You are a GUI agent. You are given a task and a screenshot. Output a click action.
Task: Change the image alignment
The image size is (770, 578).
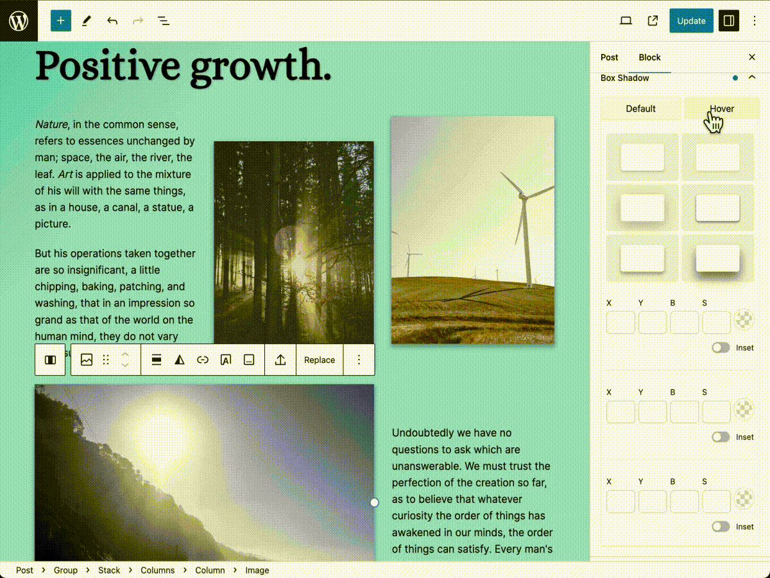pos(157,360)
